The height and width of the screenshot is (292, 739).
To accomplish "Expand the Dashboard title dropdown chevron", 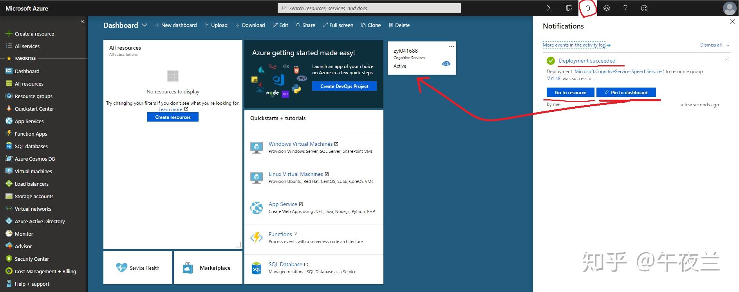I will point(145,25).
